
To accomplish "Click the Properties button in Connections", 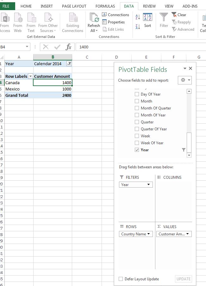I will [113, 22].
